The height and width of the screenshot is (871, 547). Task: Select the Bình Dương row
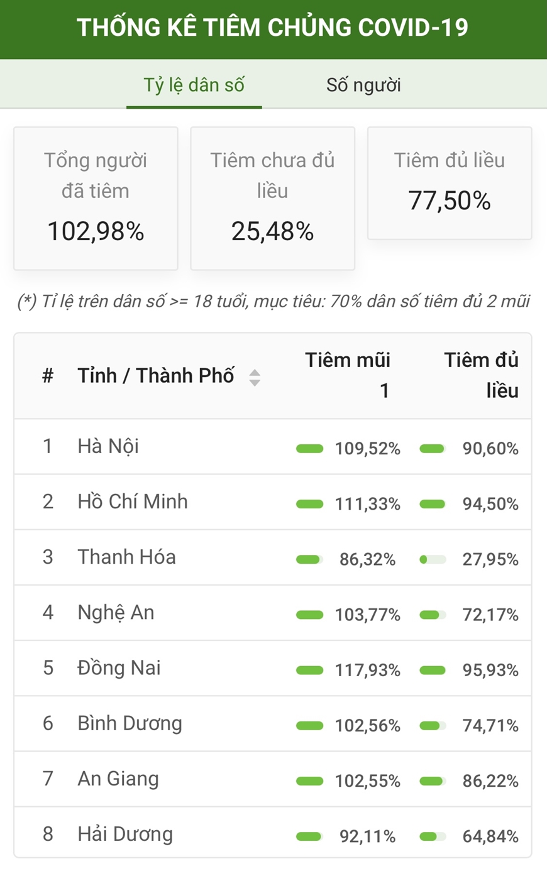pos(273,723)
